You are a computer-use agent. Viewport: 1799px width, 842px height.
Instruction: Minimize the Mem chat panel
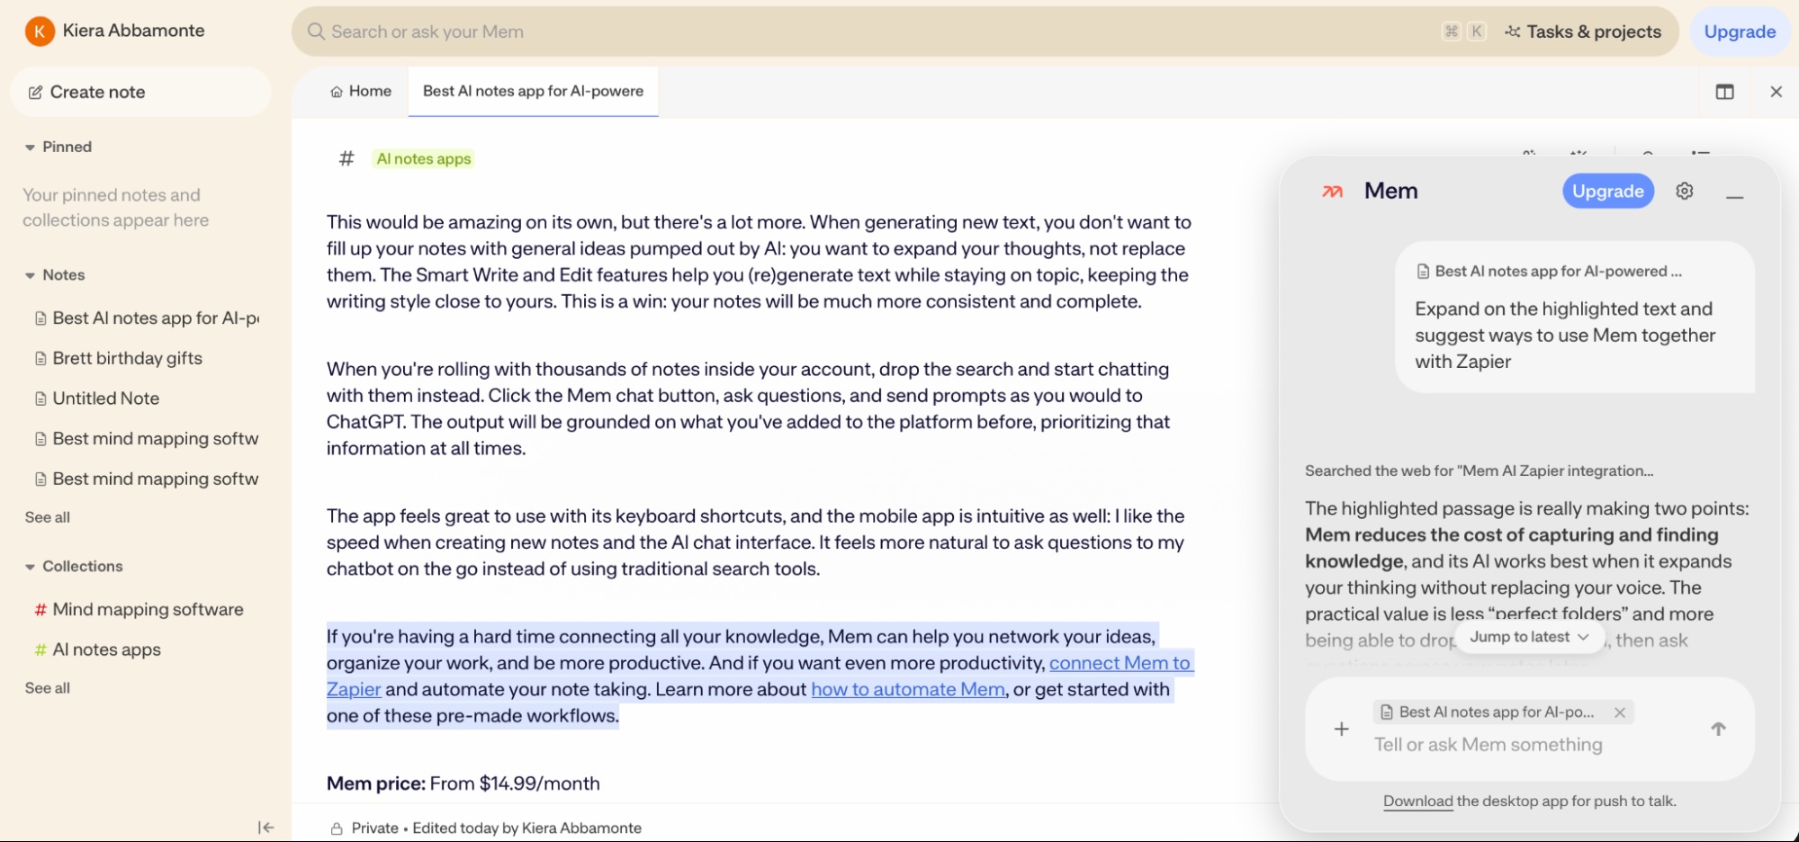coord(1735,196)
